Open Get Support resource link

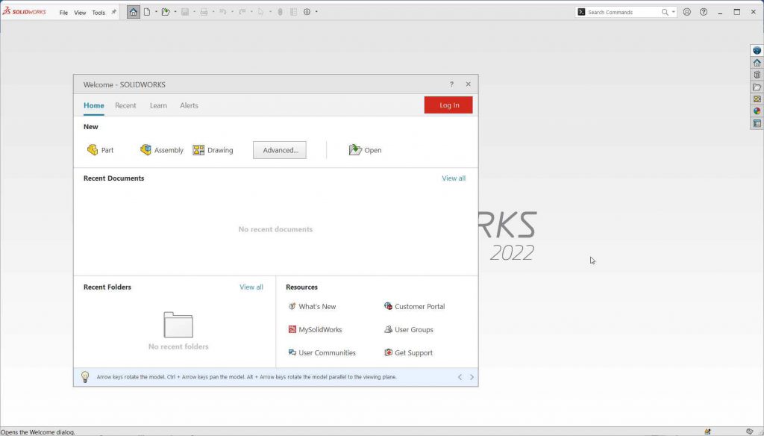pos(408,352)
